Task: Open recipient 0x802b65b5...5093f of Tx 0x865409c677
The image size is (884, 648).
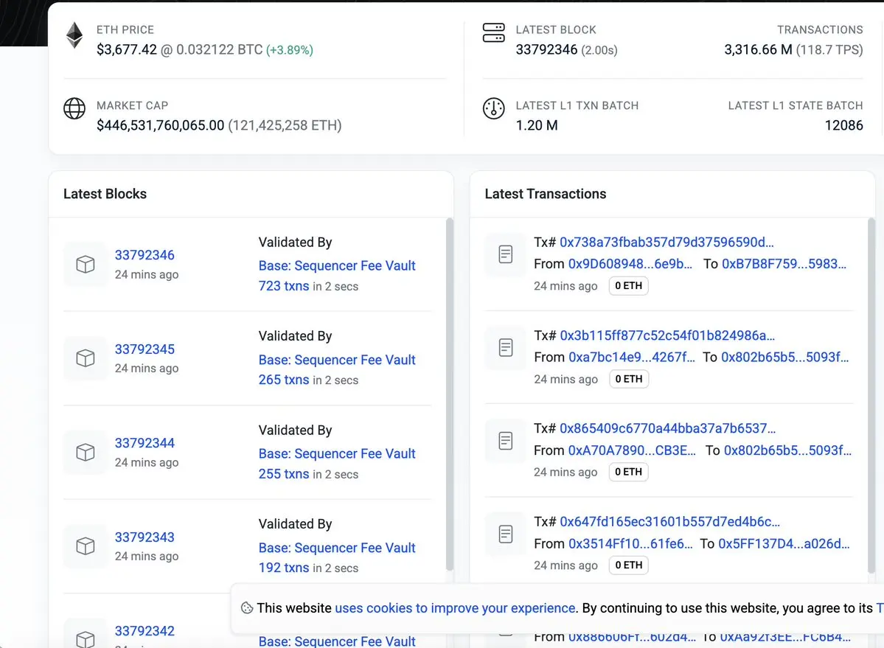Action: pyautogui.click(x=787, y=450)
